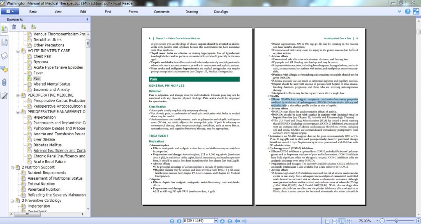Go to next view with right arrow
The width and height of the screenshot is (421, 224).
[244, 221]
